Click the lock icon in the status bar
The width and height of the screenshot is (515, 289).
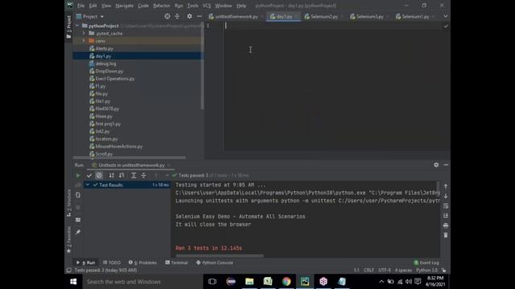443,271
